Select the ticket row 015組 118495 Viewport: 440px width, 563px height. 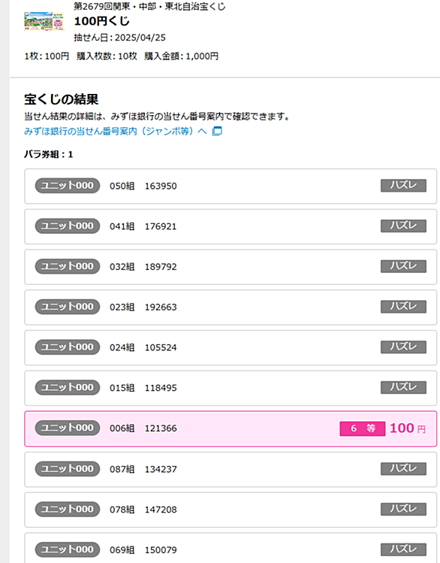coord(231,388)
